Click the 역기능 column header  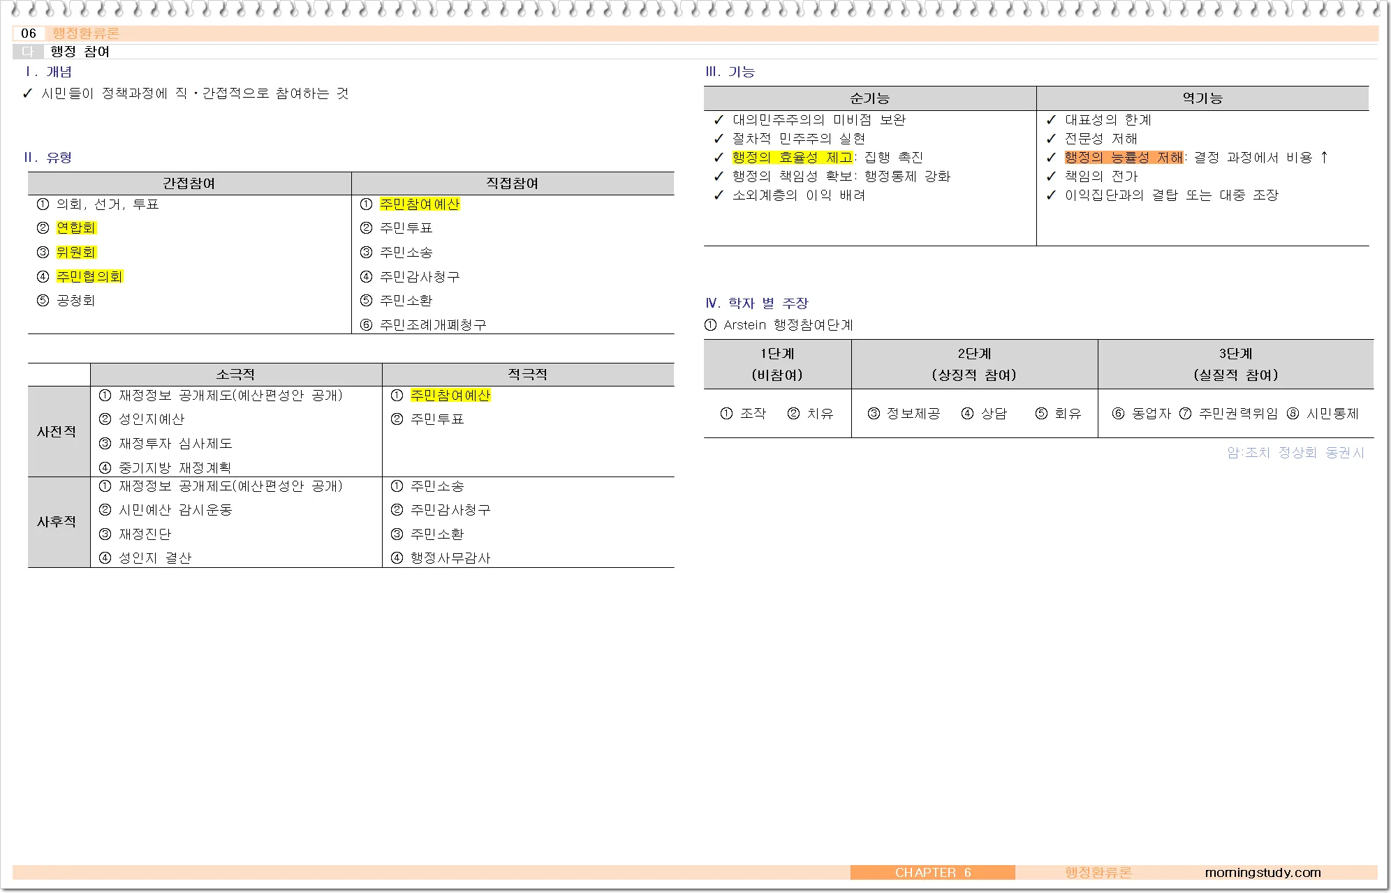click(1203, 98)
